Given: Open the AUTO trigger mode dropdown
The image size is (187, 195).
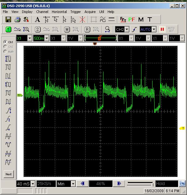Looking at the screenshot, I should click(x=154, y=30).
